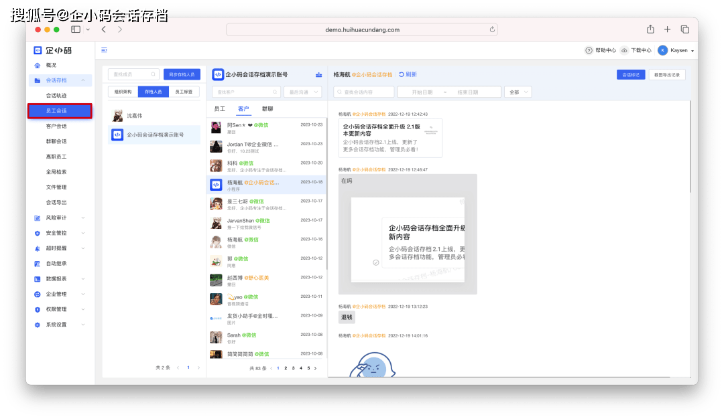This screenshot has height=419, width=724.
Task: Select the 组织架构 tab
Action: 123,92
